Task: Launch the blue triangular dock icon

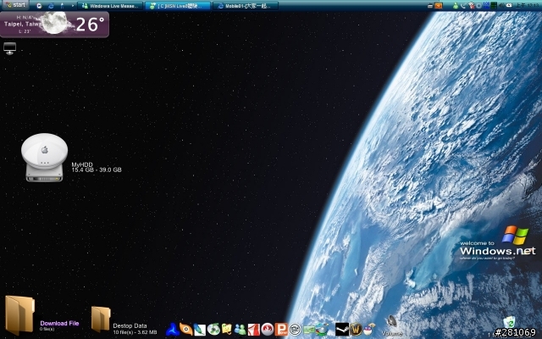Action: tap(173, 330)
